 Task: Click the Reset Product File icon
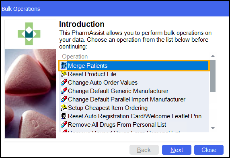click(x=64, y=74)
